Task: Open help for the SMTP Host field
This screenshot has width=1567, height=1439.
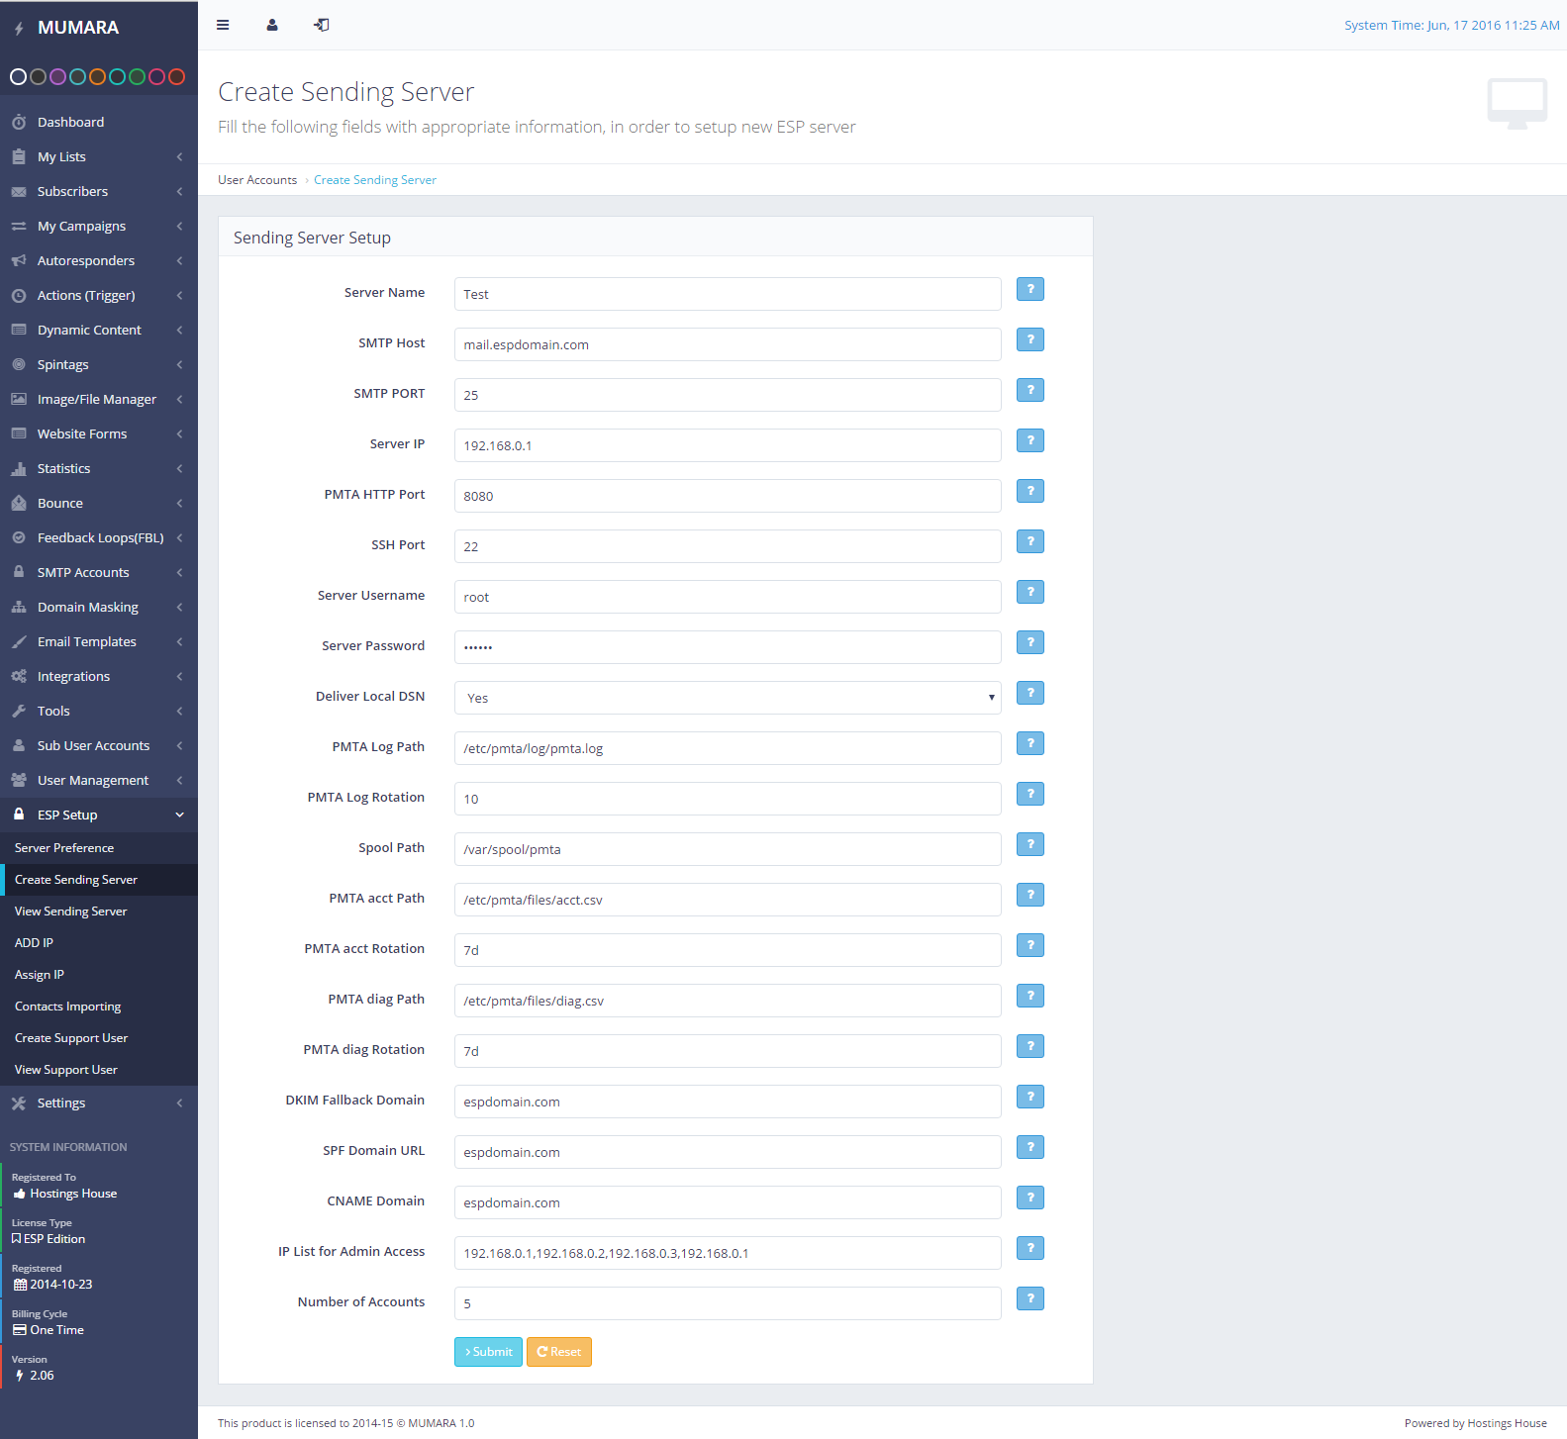Action: coord(1029,339)
